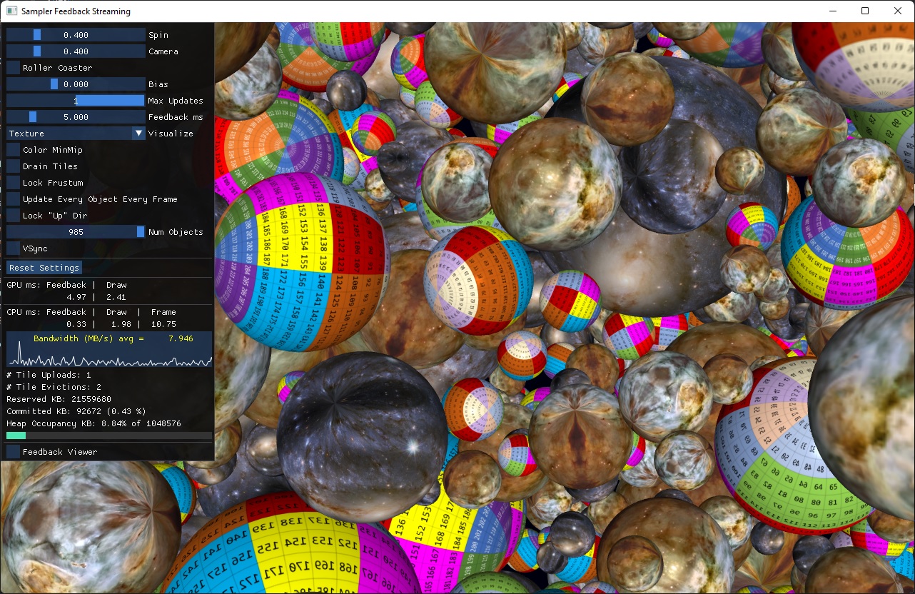Screen dimensions: 915x594
Task: Toggle the Drain Tiles checkbox
Action: click(13, 166)
